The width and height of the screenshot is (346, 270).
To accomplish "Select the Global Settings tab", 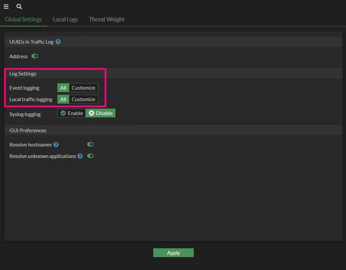I will [x=23, y=19].
